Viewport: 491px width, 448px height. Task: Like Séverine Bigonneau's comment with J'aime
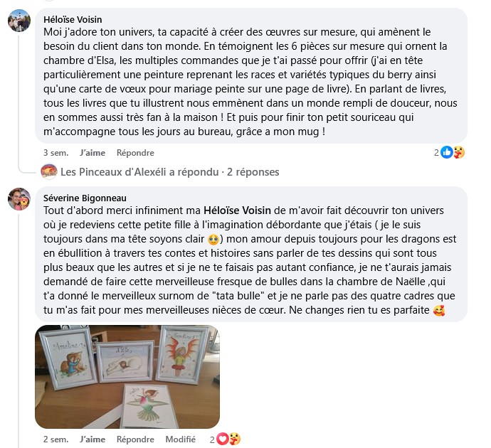(x=93, y=439)
